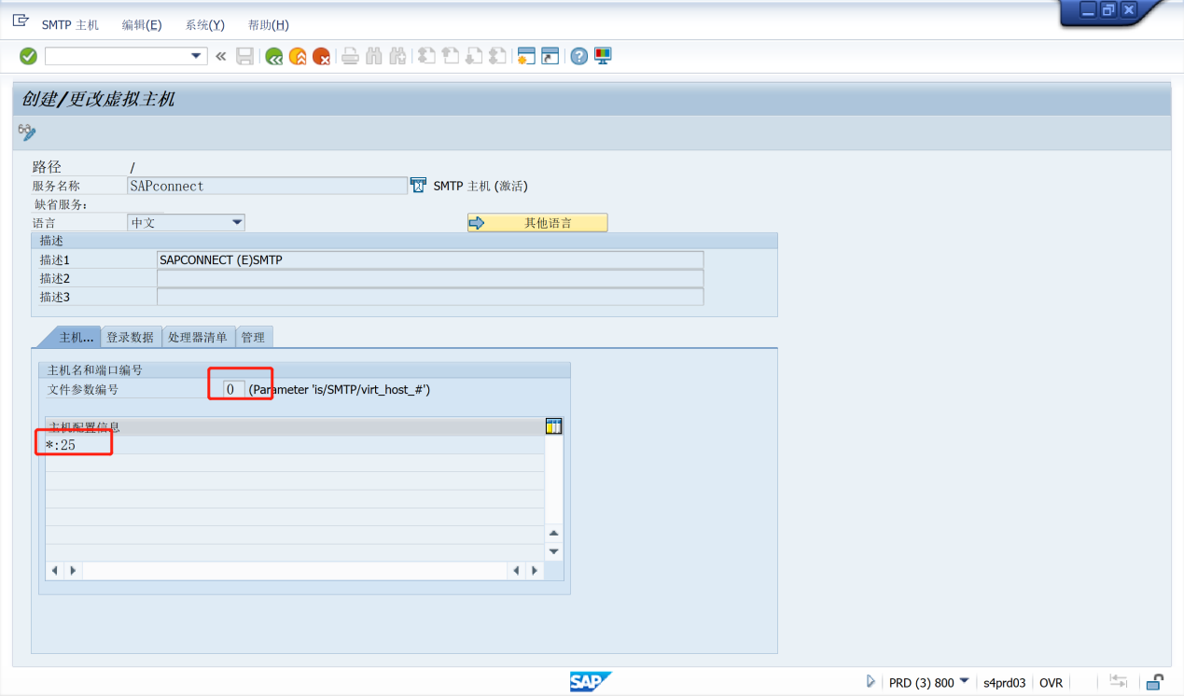Click the Previous Page icon
The image size is (1184, 696).
(451, 56)
